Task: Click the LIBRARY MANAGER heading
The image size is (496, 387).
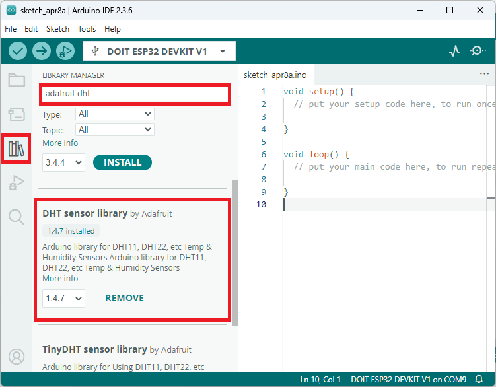Action: [x=73, y=75]
